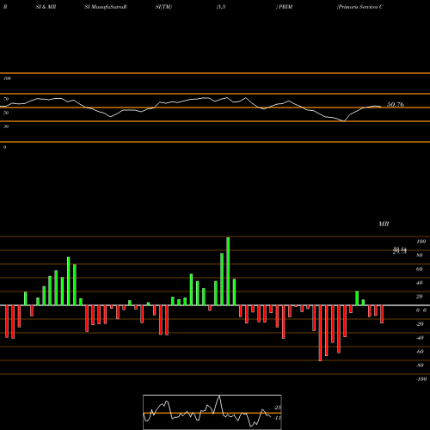430x430 pixels.
Task: Click the 'SI(TM)' header text
Action: point(163,7)
